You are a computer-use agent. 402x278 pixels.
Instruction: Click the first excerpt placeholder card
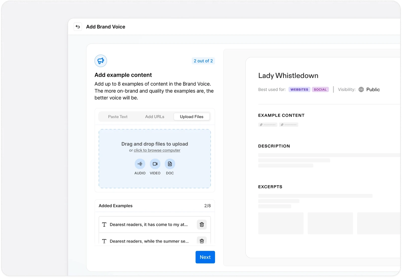point(281,223)
